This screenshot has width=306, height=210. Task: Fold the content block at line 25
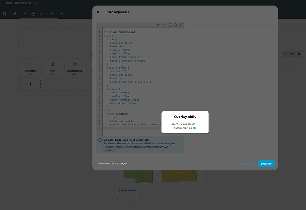pos(102,117)
